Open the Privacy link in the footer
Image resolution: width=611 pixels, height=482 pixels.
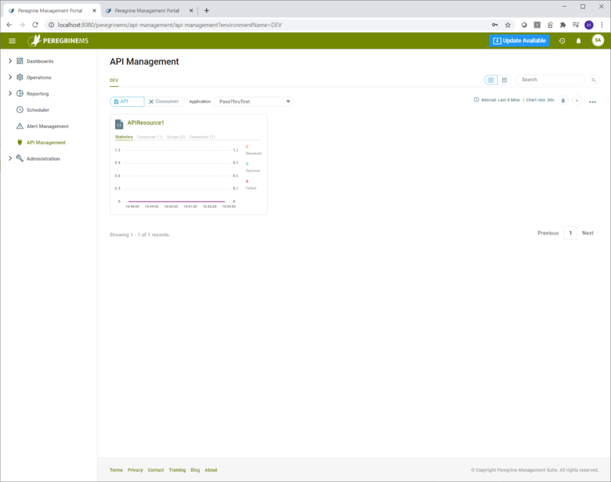135,469
